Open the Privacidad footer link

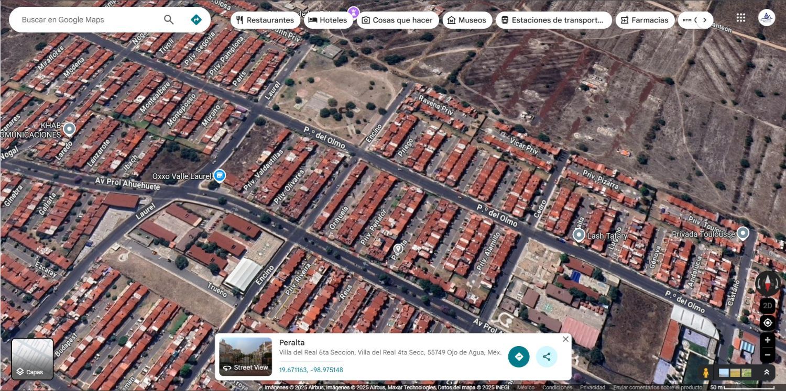[x=593, y=387]
